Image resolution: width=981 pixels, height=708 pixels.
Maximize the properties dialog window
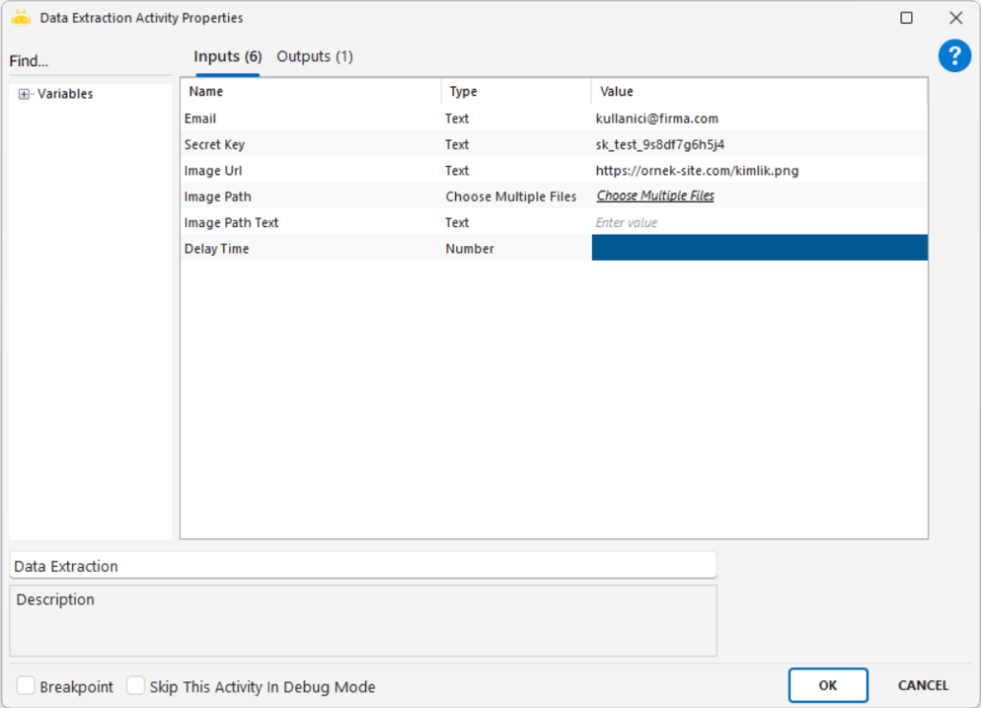(x=906, y=18)
